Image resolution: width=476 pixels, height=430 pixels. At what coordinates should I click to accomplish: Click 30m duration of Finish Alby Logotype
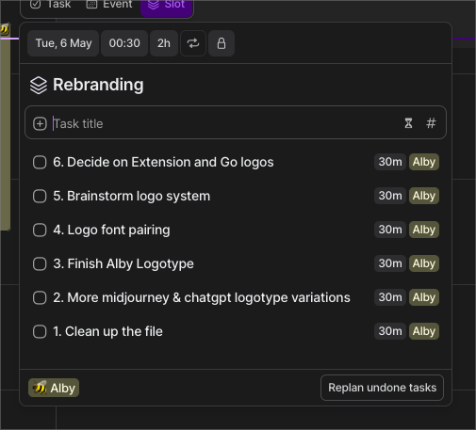pyautogui.click(x=390, y=263)
